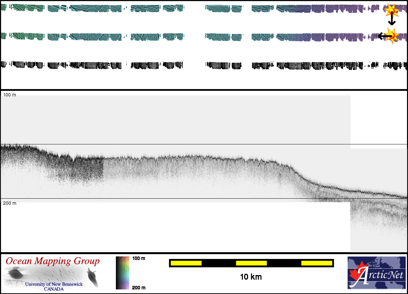Screen dimensions: 408x294
Task: Click the 200 m depth line label
Action: [9, 203]
